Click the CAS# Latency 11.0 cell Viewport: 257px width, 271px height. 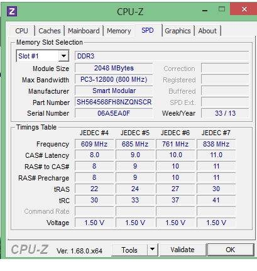(x=216, y=155)
